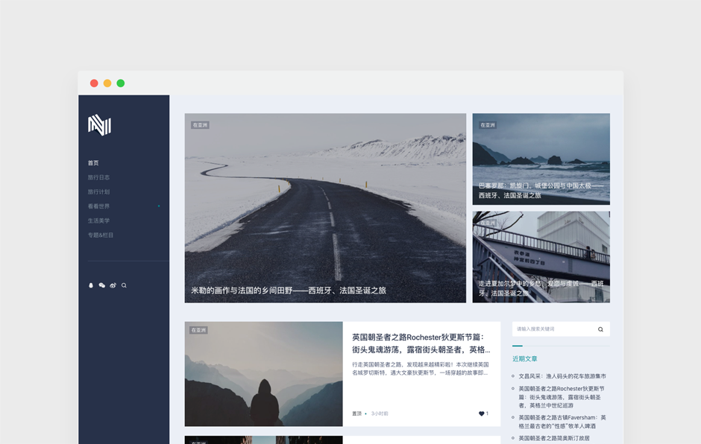
Task: Click the site logo in the sidebar
Action: tap(99, 125)
